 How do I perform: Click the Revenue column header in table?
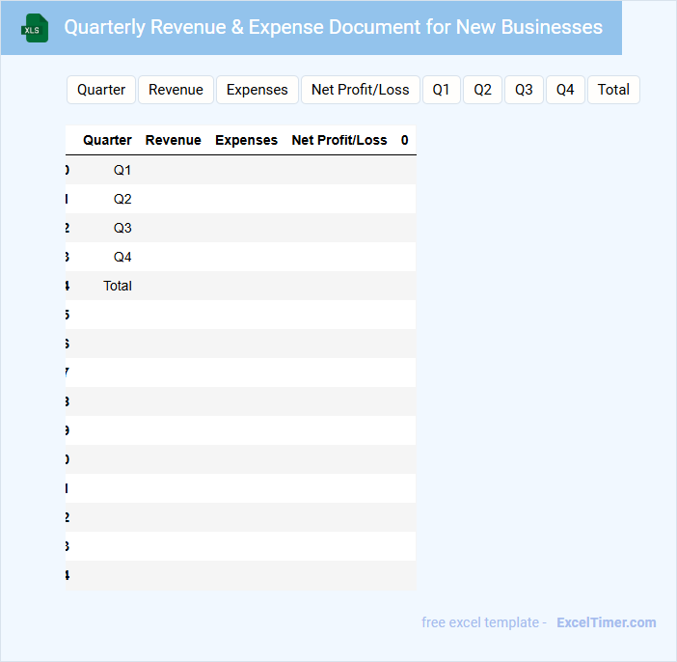(174, 140)
